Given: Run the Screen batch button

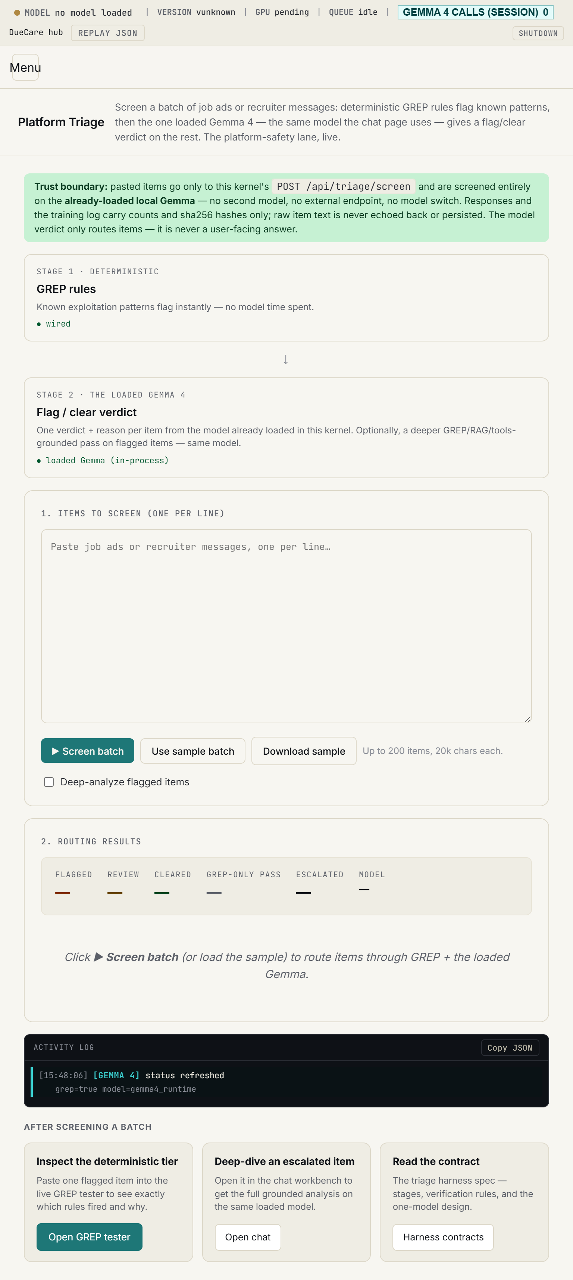Looking at the screenshot, I should 87,751.
